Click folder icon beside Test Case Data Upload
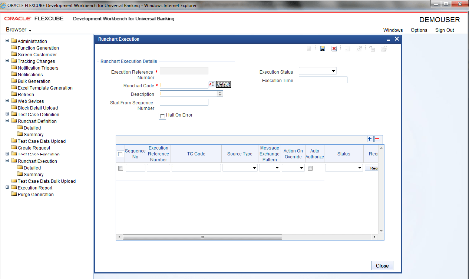The height and width of the screenshot is (279, 469). [x=14, y=141]
